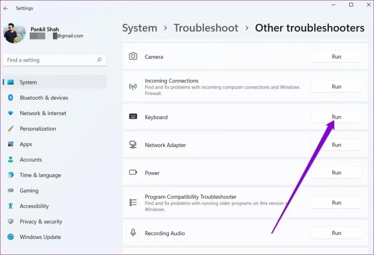This screenshot has height=255, width=374.
Task: Click the Power row label
Action: click(152, 173)
